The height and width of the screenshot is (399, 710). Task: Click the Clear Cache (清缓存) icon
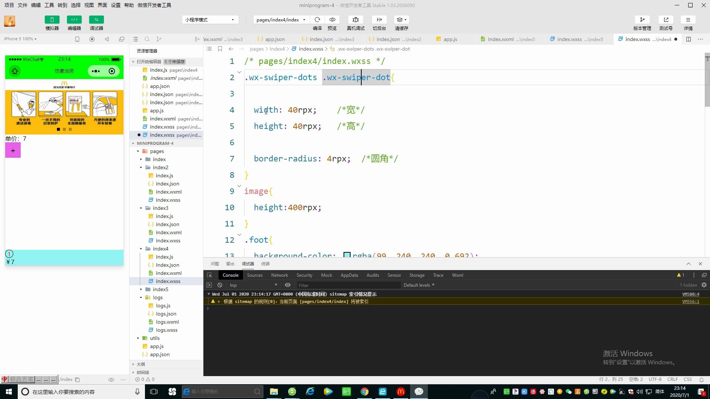tap(401, 20)
